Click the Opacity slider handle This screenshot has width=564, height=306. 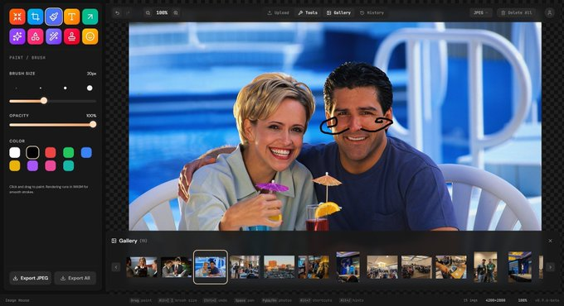tap(93, 125)
